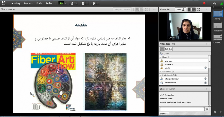Screen dimensions: 224x117
Task: Click the Request Control button
Action: click(122, 9)
